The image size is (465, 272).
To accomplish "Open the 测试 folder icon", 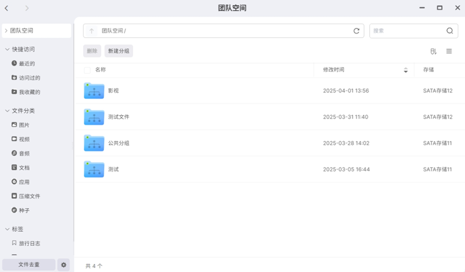I will coord(94,169).
